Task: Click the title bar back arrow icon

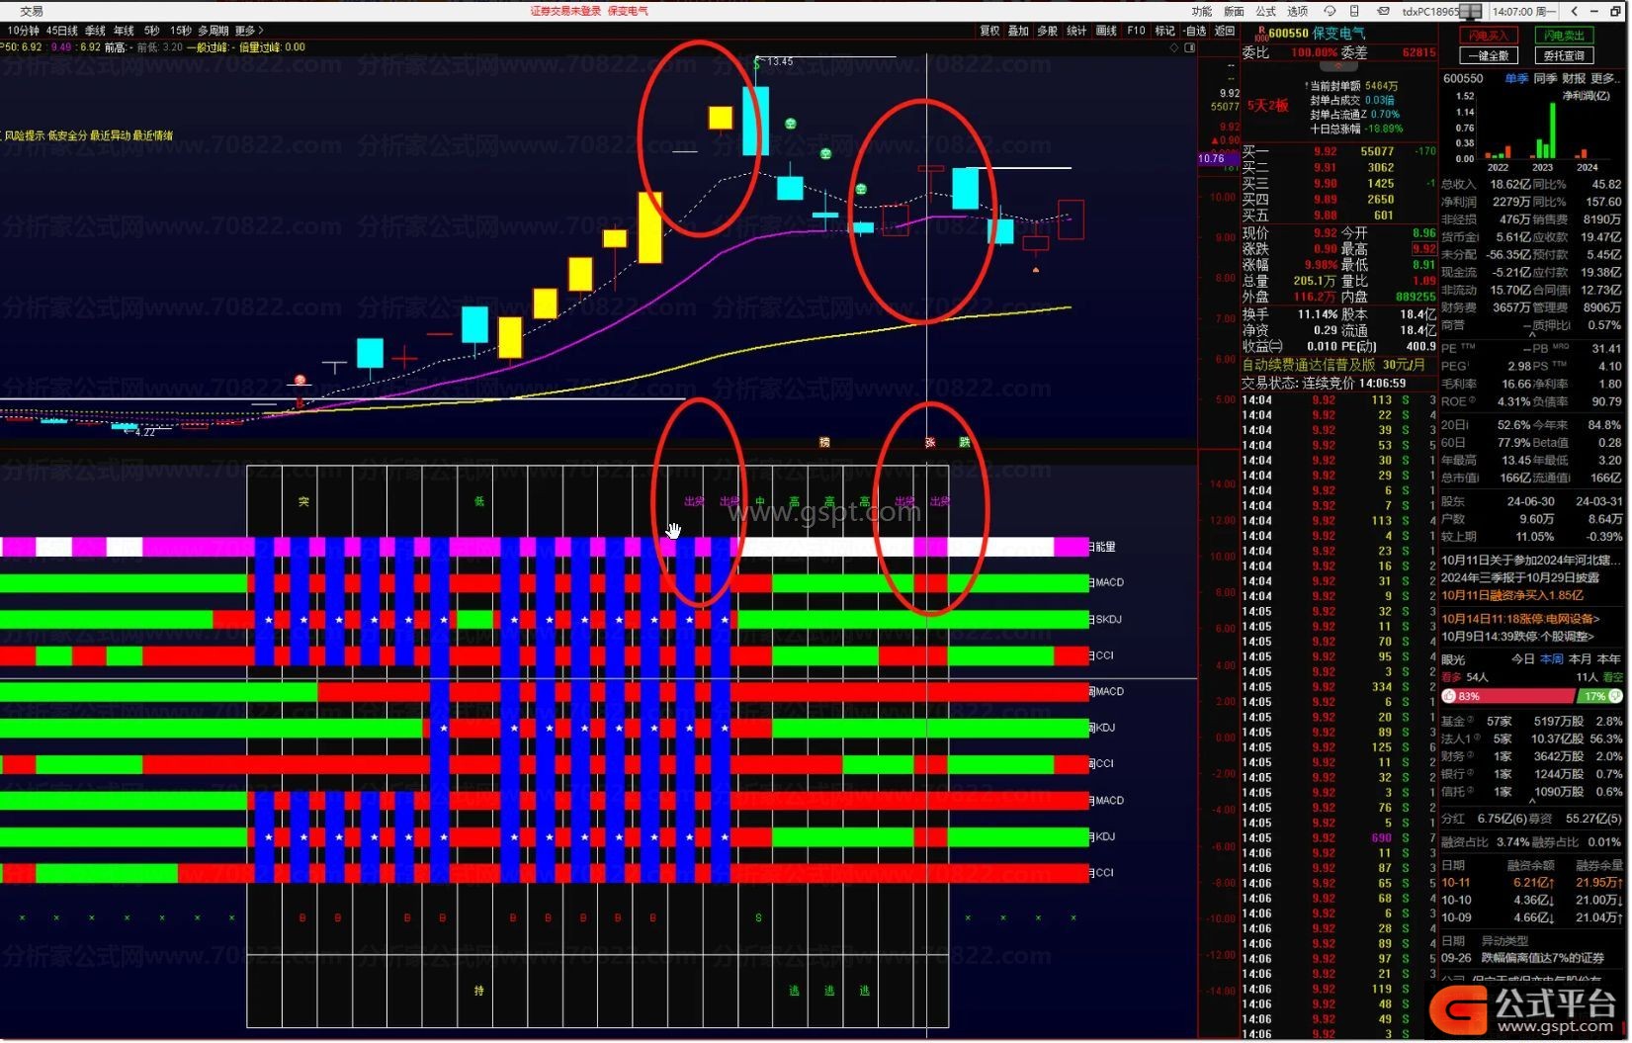Action: tap(1574, 11)
